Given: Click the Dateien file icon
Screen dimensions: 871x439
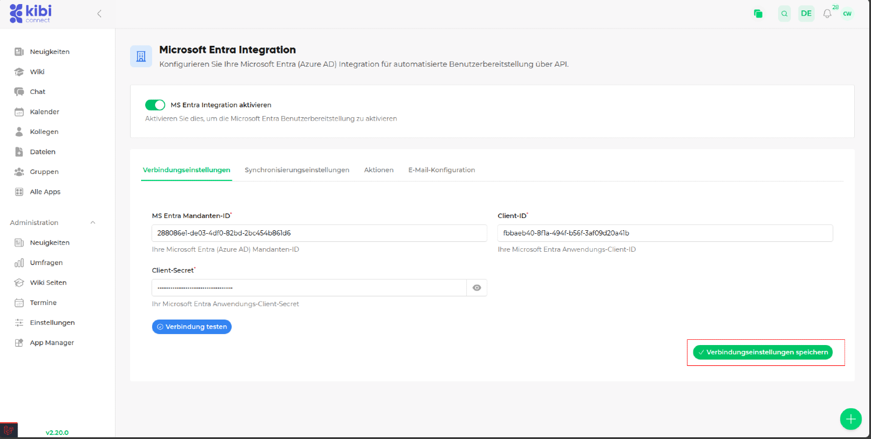Looking at the screenshot, I should [x=19, y=152].
